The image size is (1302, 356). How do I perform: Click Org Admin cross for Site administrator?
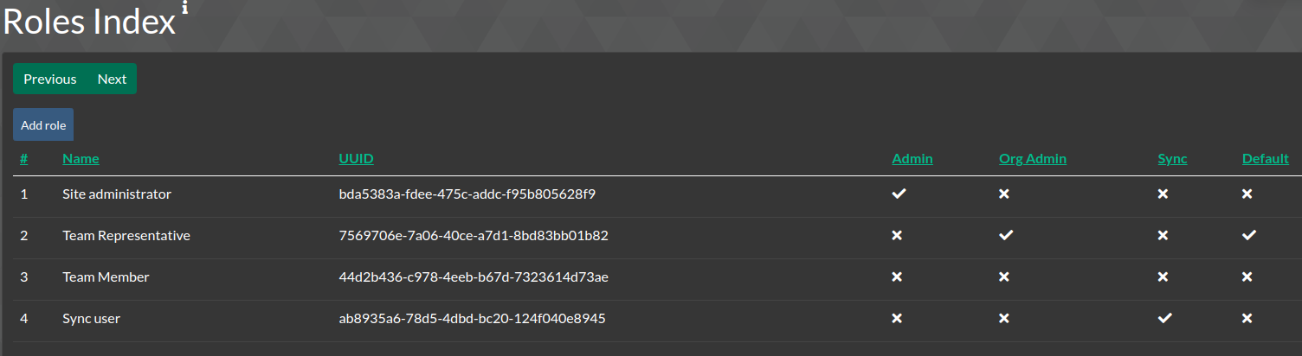pyautogui.click(x=1004, y=194)
